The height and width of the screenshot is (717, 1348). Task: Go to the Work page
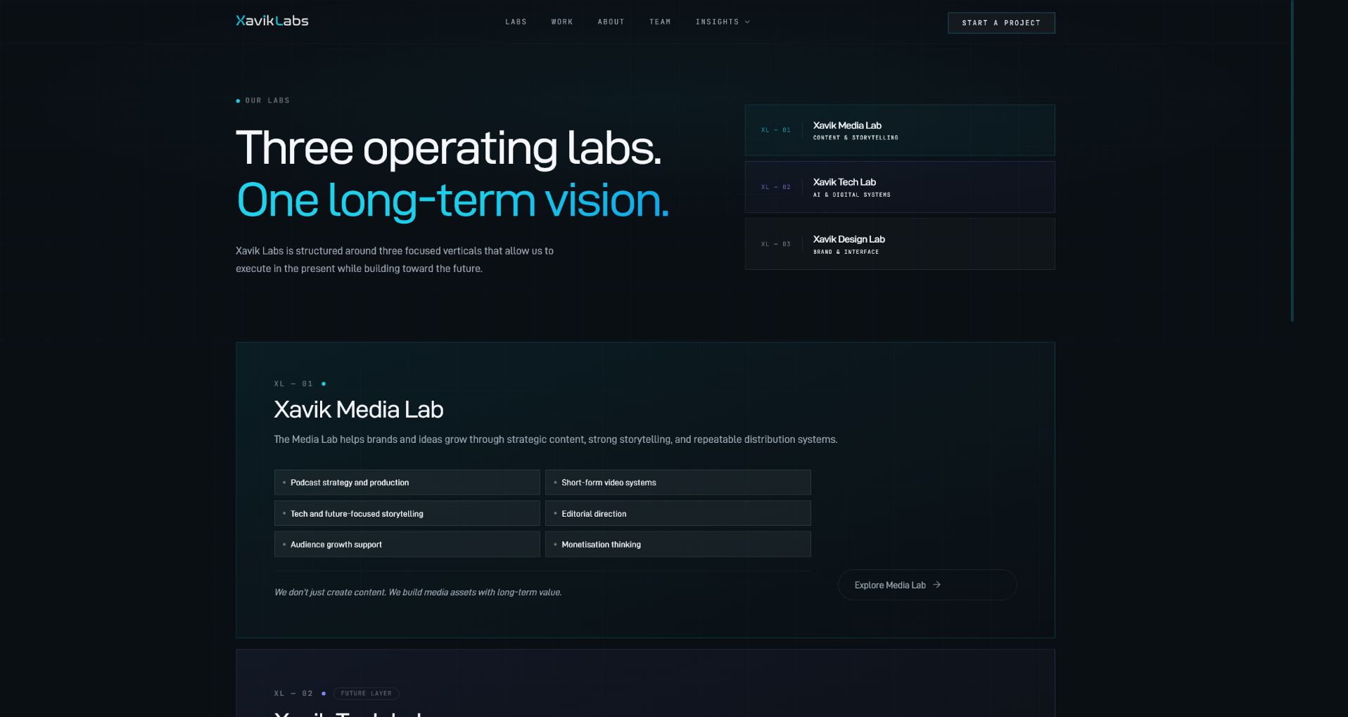(x=562, y=22)
